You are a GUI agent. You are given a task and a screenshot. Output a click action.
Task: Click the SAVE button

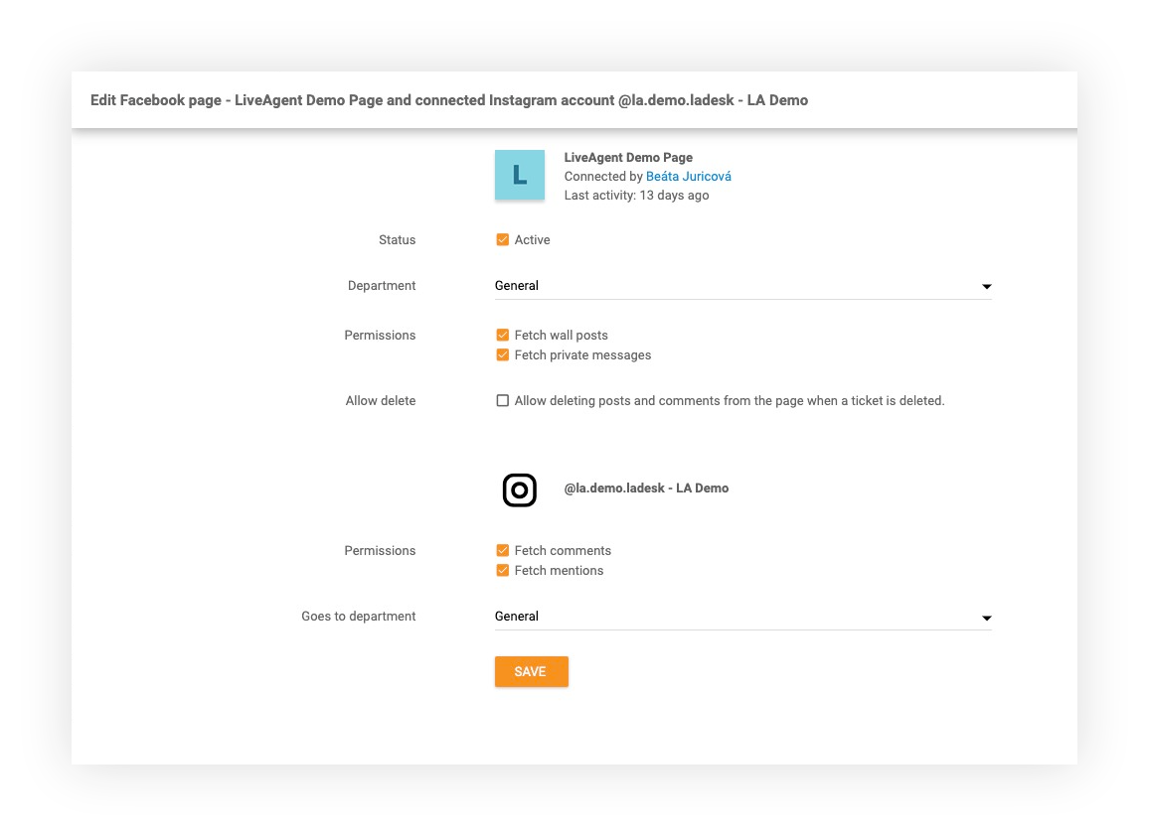coord(531,671)
